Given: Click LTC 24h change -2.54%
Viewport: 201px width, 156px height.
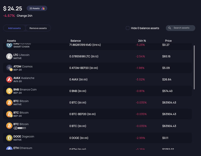Looking at the screenshot, I should point(140,56).
